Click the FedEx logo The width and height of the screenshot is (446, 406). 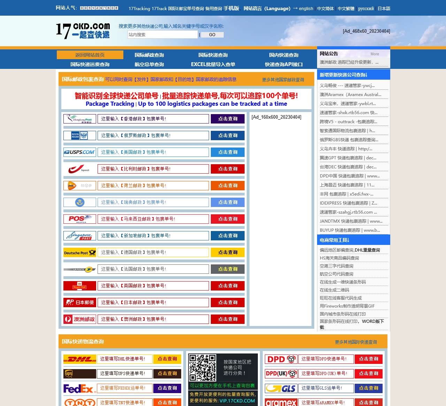(80, 388)
